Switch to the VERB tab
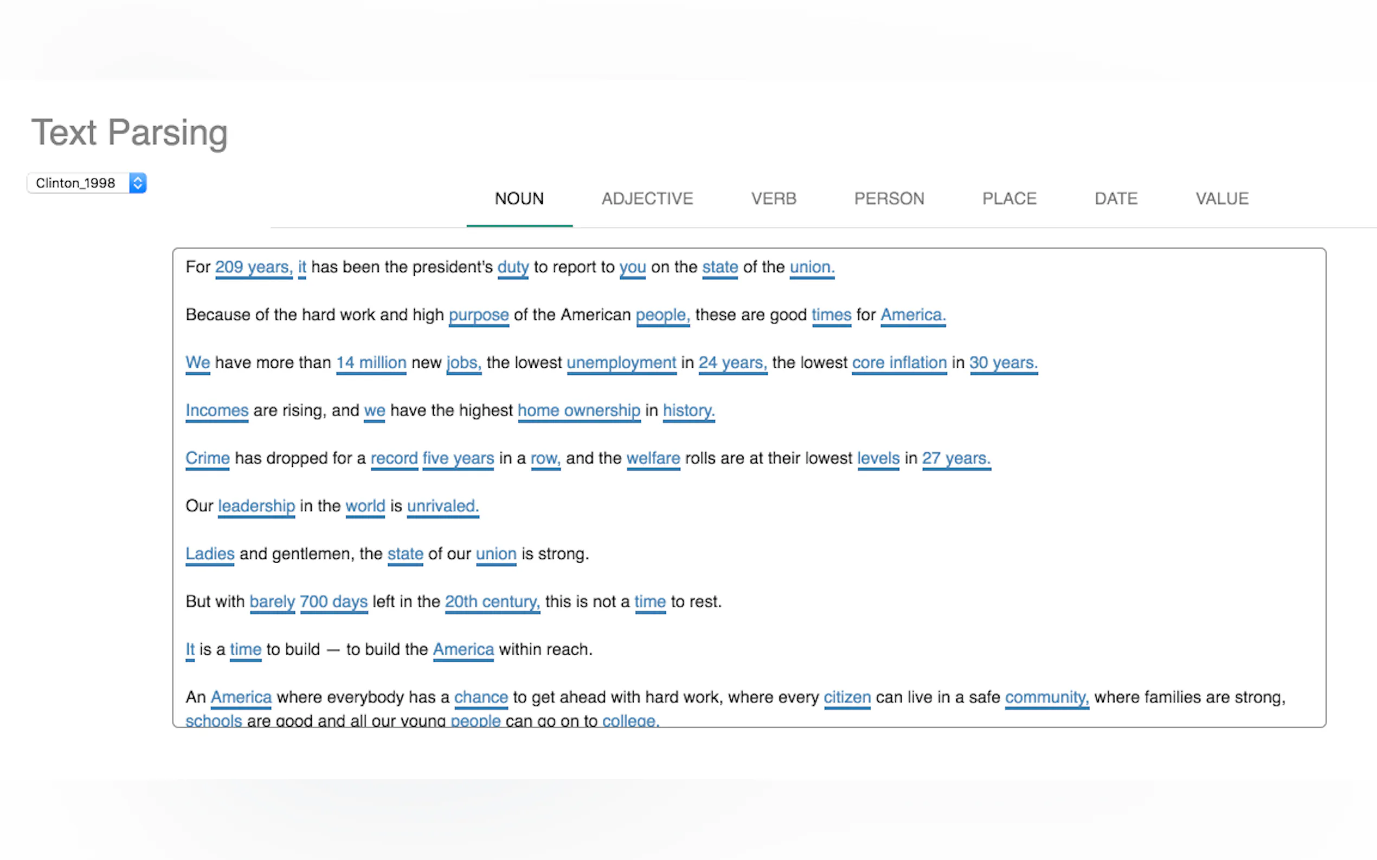This screenshot has width=1377, height=860. pos(773,199)
